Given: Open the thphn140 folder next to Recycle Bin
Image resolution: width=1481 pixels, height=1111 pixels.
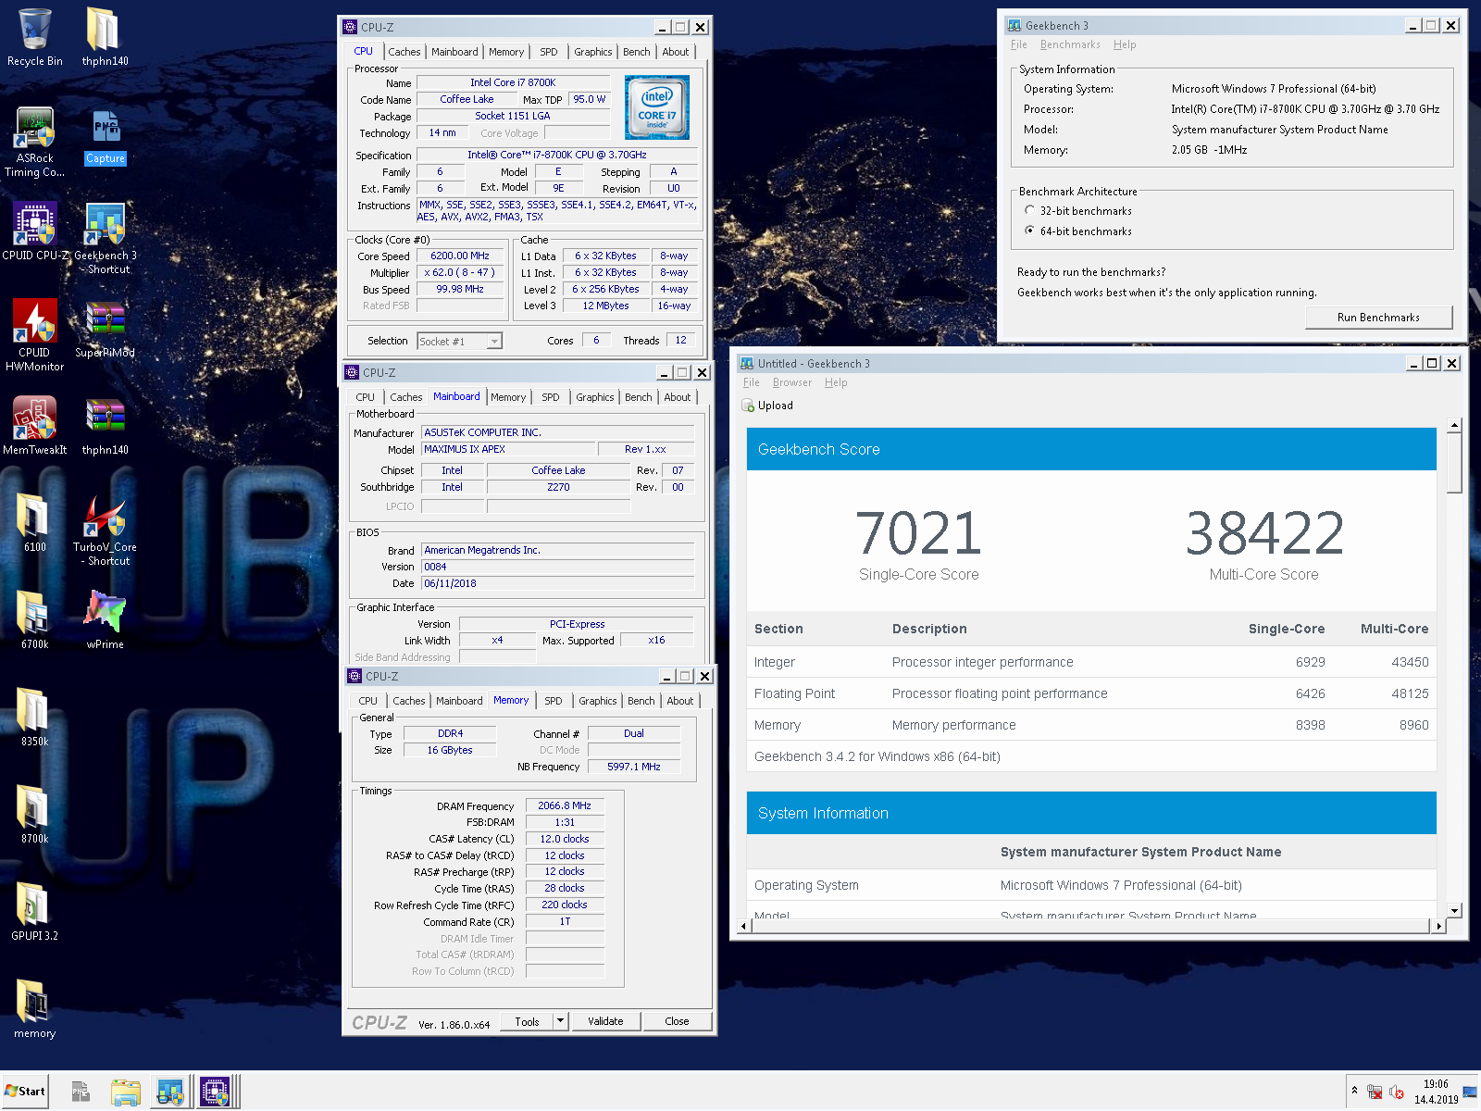Looking at the screenshot, I should point(105,37).
